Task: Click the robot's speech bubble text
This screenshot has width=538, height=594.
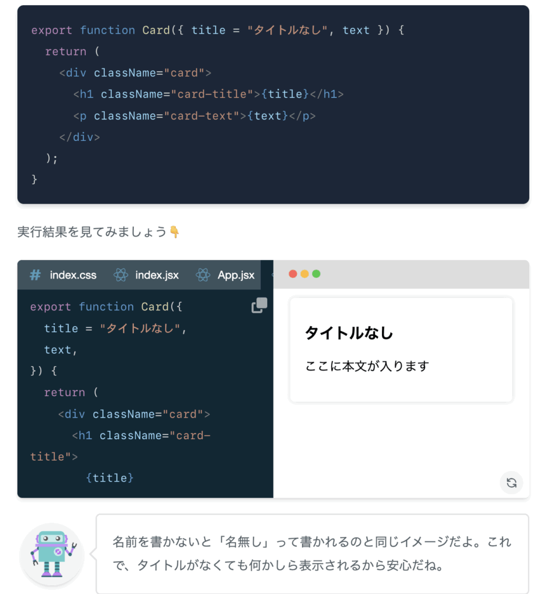Action: tap(312, 553)
